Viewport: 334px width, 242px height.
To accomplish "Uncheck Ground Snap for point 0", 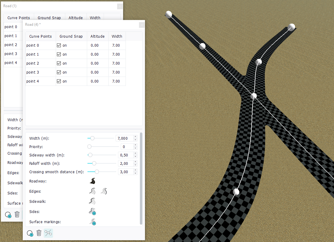I will click(x=59, y=45).
